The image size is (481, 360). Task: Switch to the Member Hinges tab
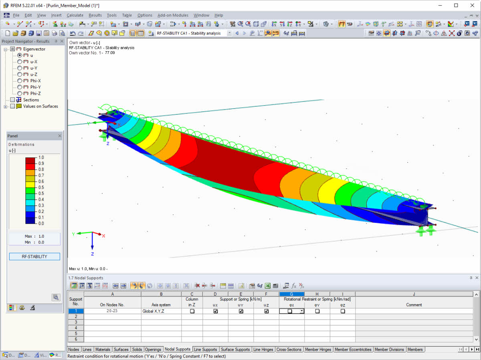[318, 349]
